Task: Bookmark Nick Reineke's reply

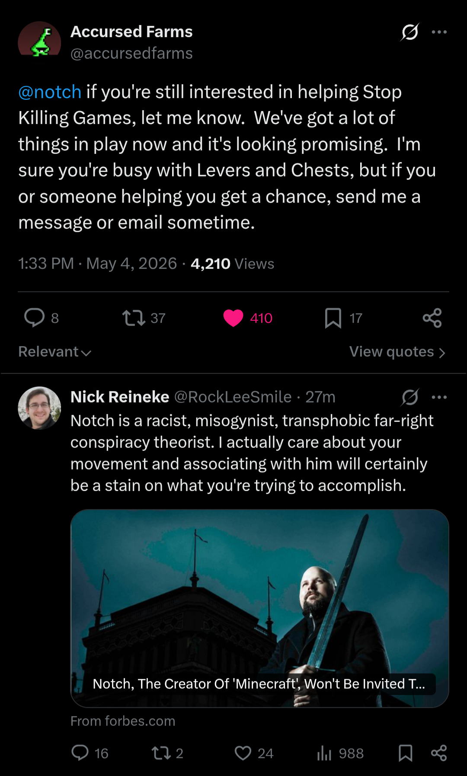Action: [405, 753]
